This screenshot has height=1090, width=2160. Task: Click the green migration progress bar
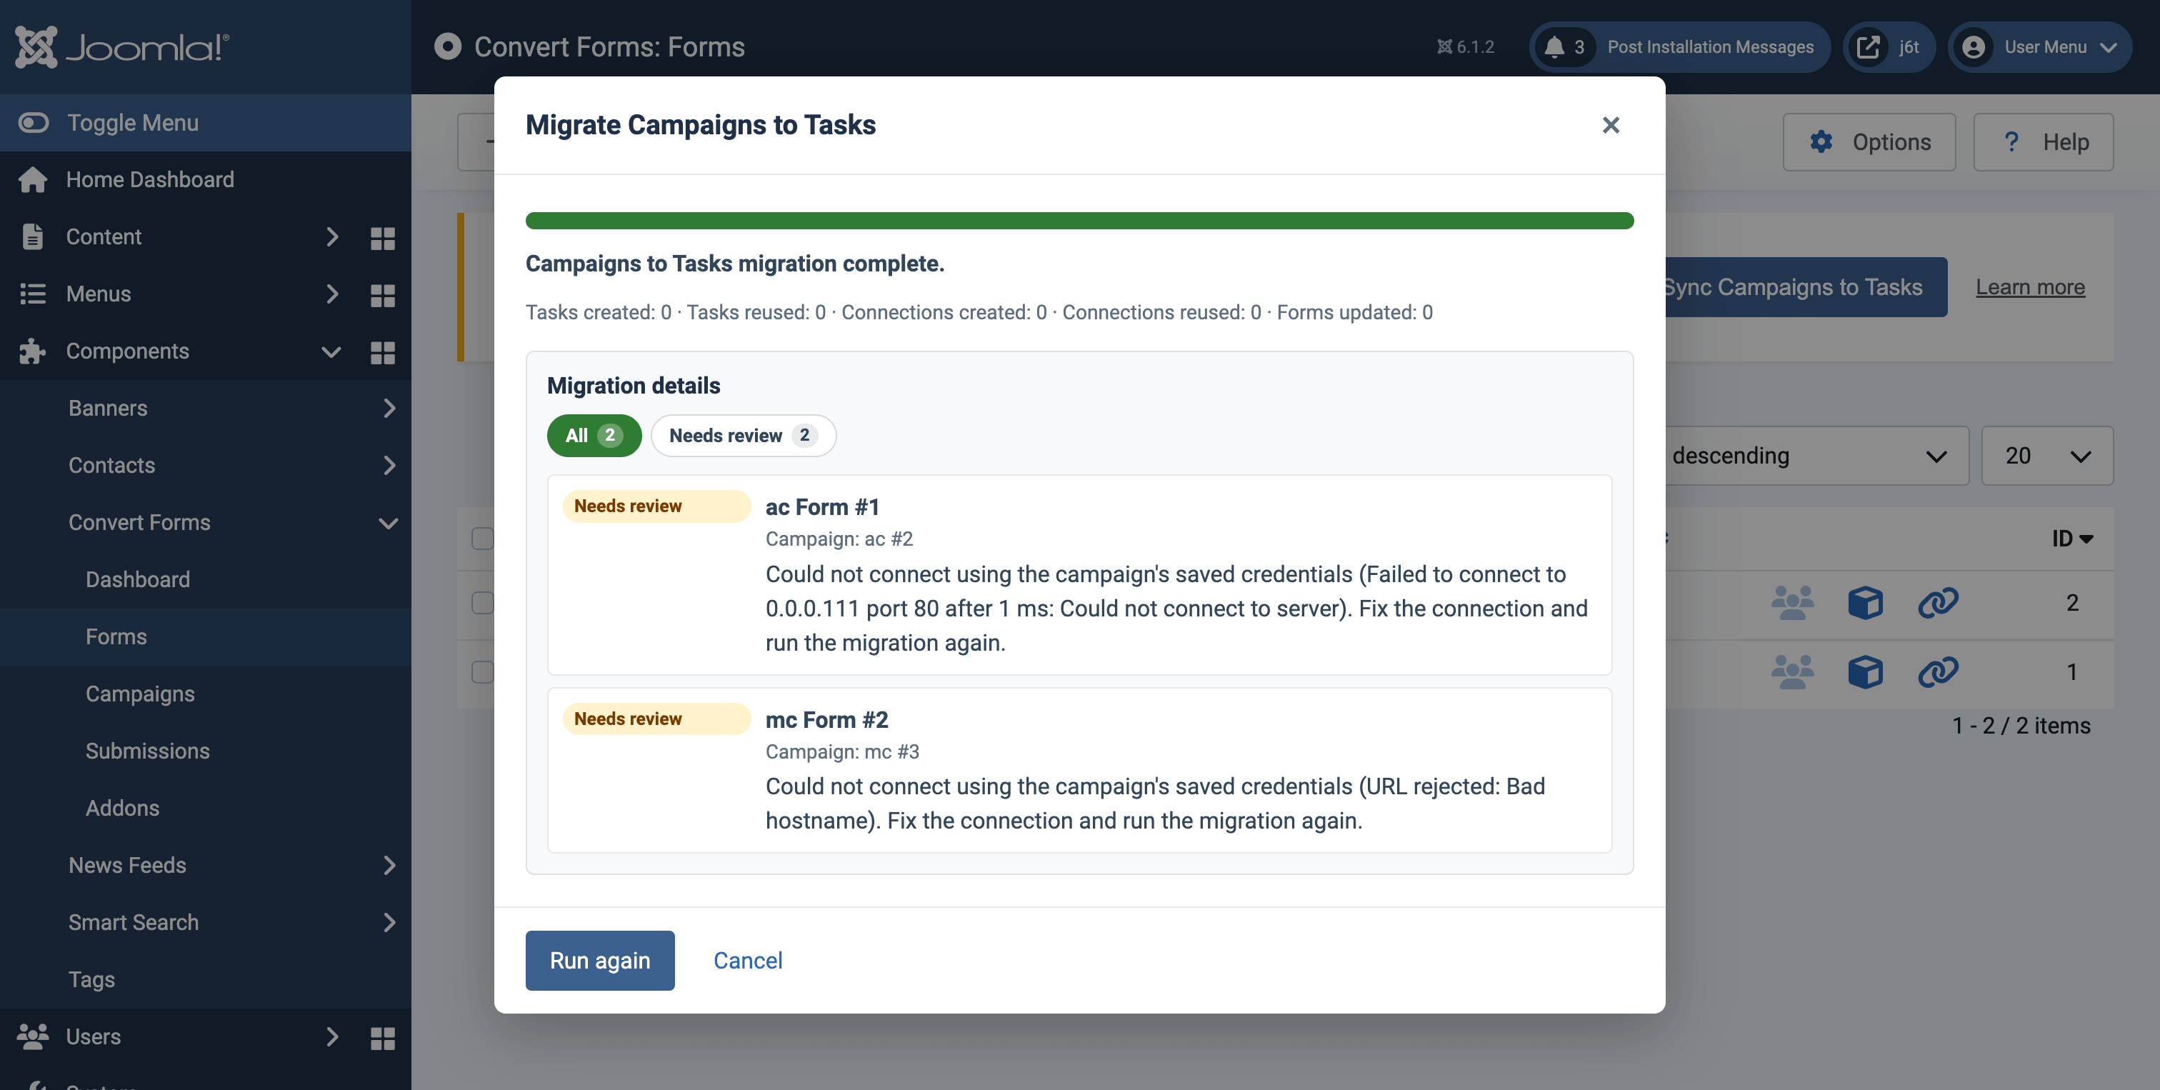tap(1079, 221)
